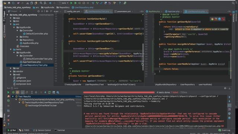Viewport: 238px width, 134px height.
Task: Switch to AppUser.php tab
Action: [174, 12]
